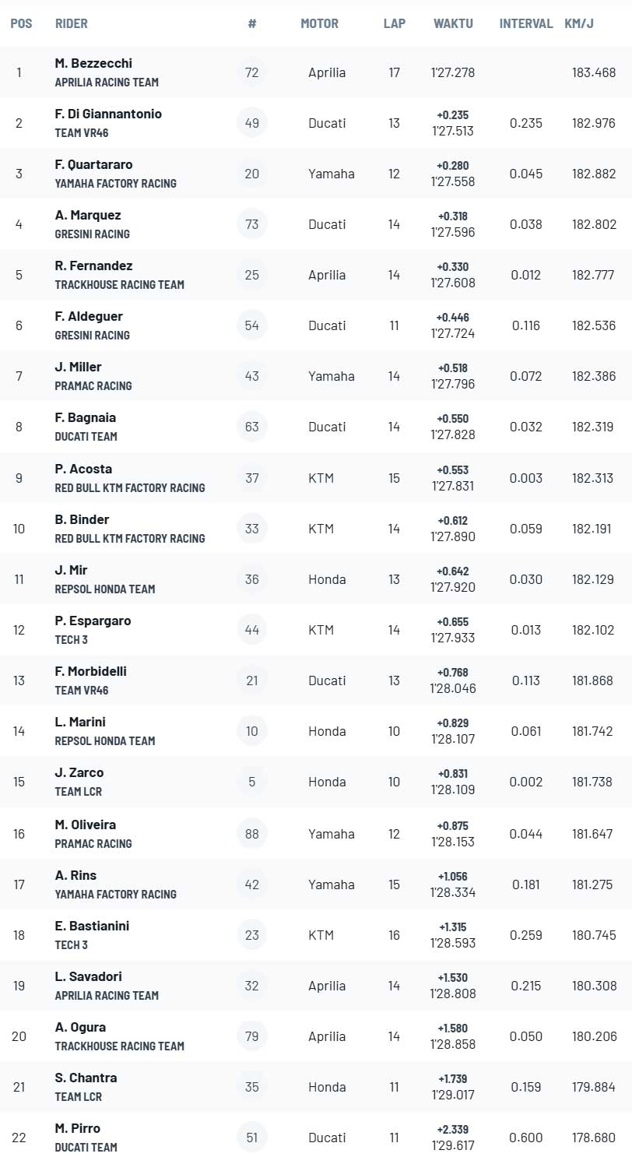The width and height of the screenshot is (632, 1164).
Task: Click rider name A. Marquez
Action: point(88,215)
